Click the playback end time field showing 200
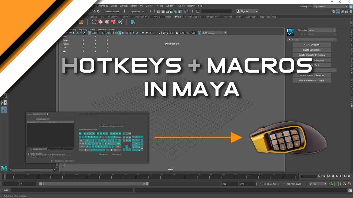The image size is (353, 198). [248, 184]
